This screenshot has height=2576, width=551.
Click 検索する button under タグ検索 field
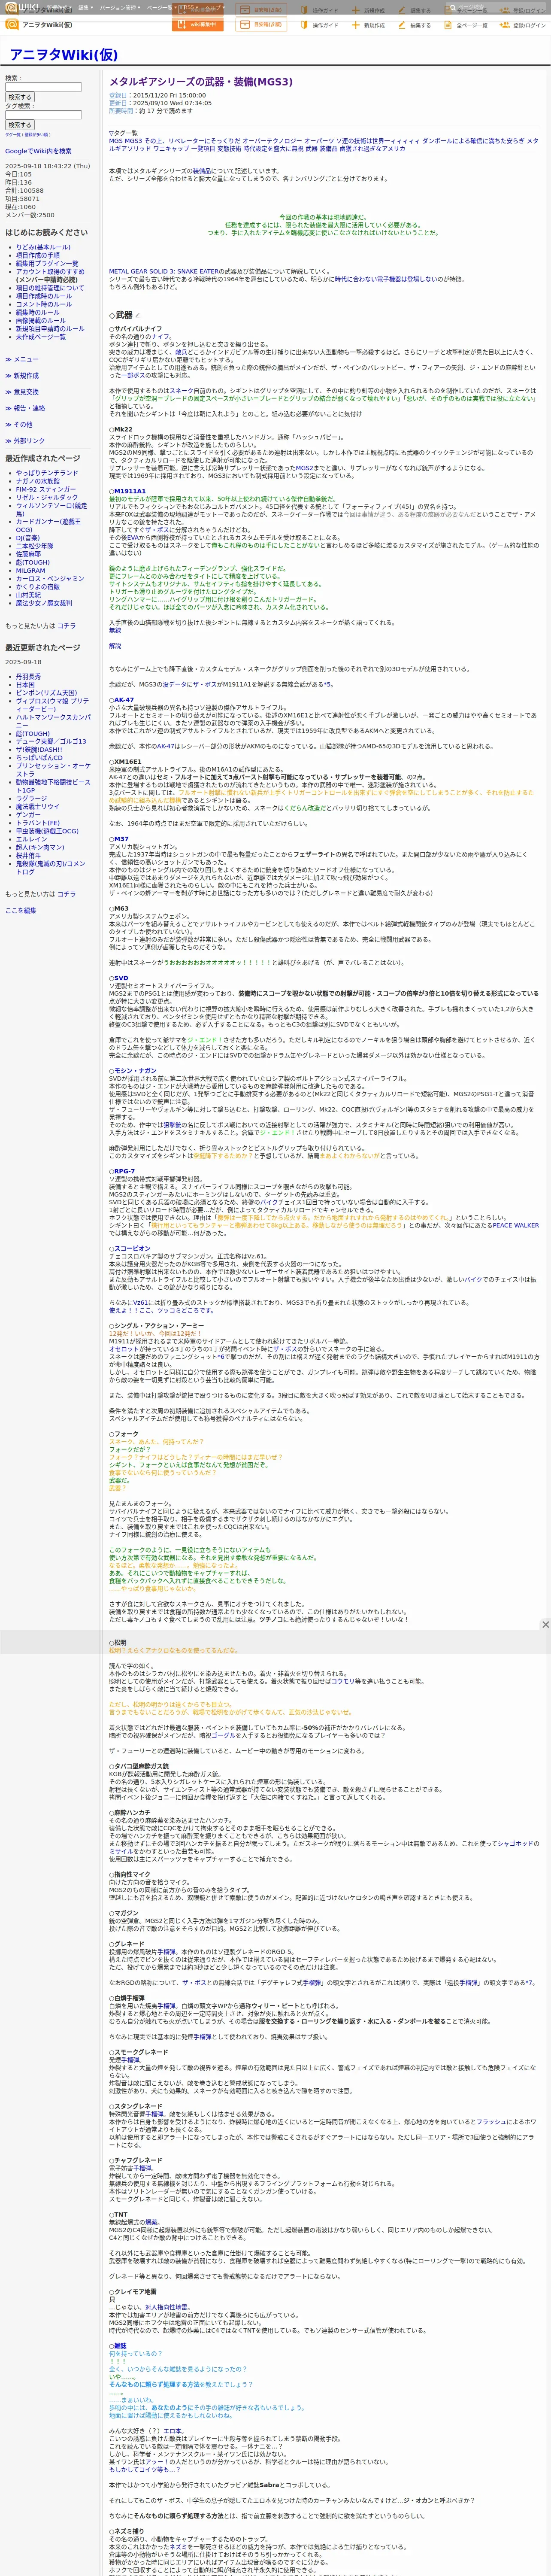pyautogui.click(x=20, y=125)
